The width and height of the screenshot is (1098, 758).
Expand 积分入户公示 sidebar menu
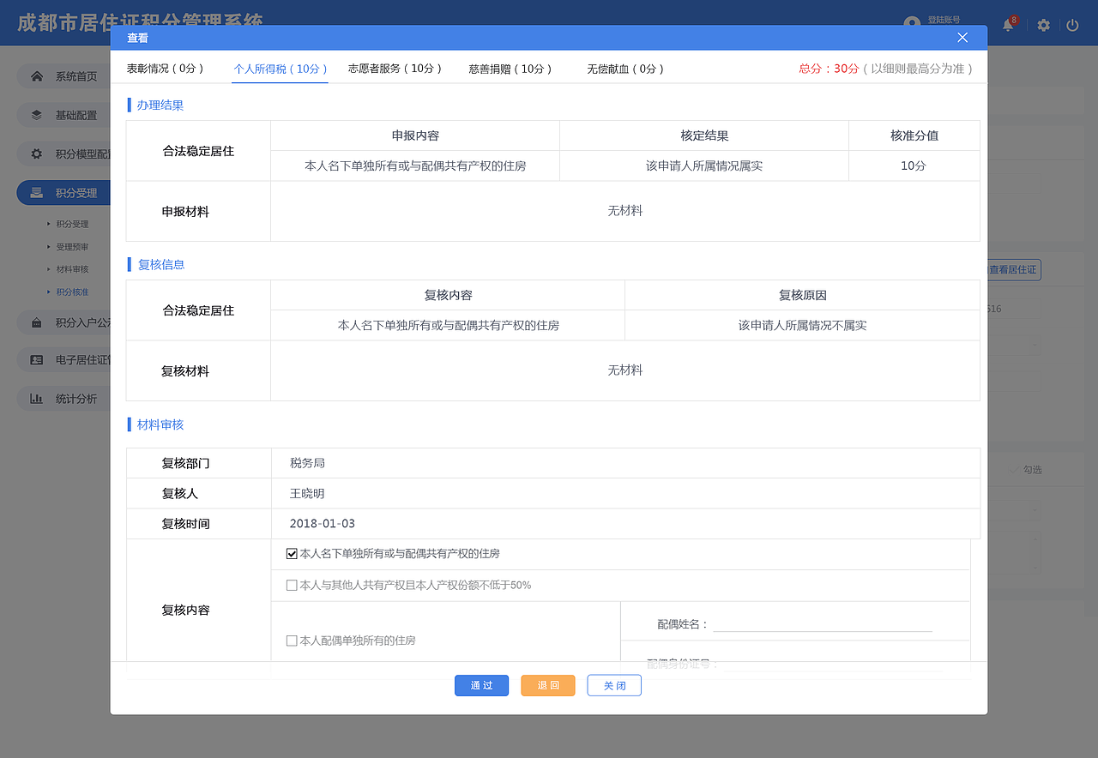(x=64, y=323)
